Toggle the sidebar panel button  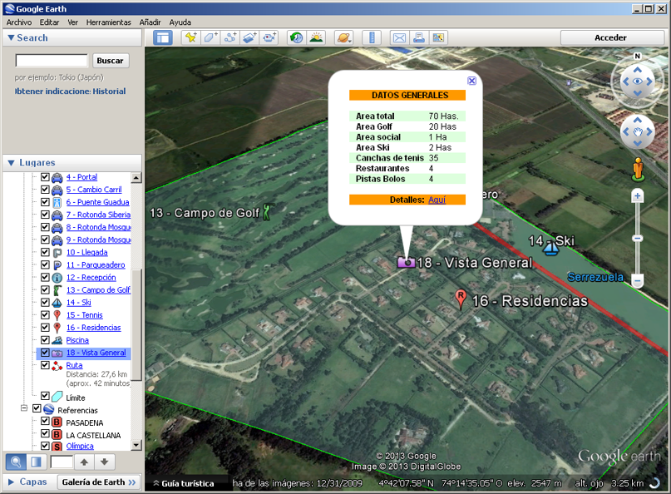point(163,37)
